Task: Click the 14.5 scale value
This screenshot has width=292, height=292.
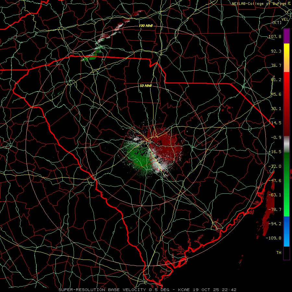Action: tap(276, 123)
